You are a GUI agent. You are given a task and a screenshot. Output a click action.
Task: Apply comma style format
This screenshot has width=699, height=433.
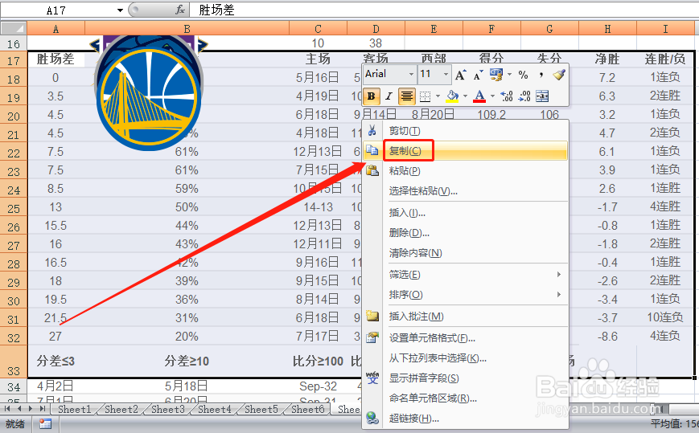(x=541, y=75)
